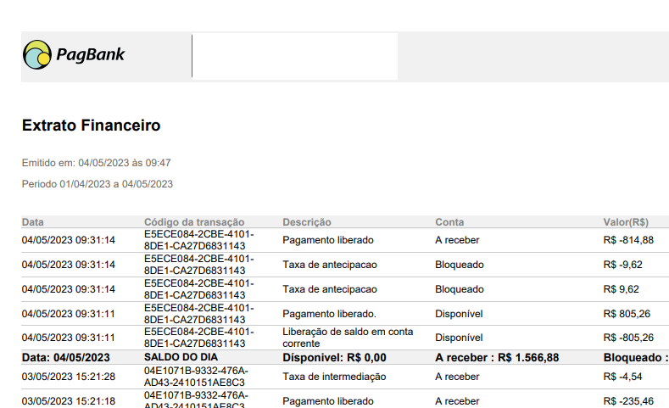
Task: Click the A receber R$ 1.566,88 total
Action: 497,358
